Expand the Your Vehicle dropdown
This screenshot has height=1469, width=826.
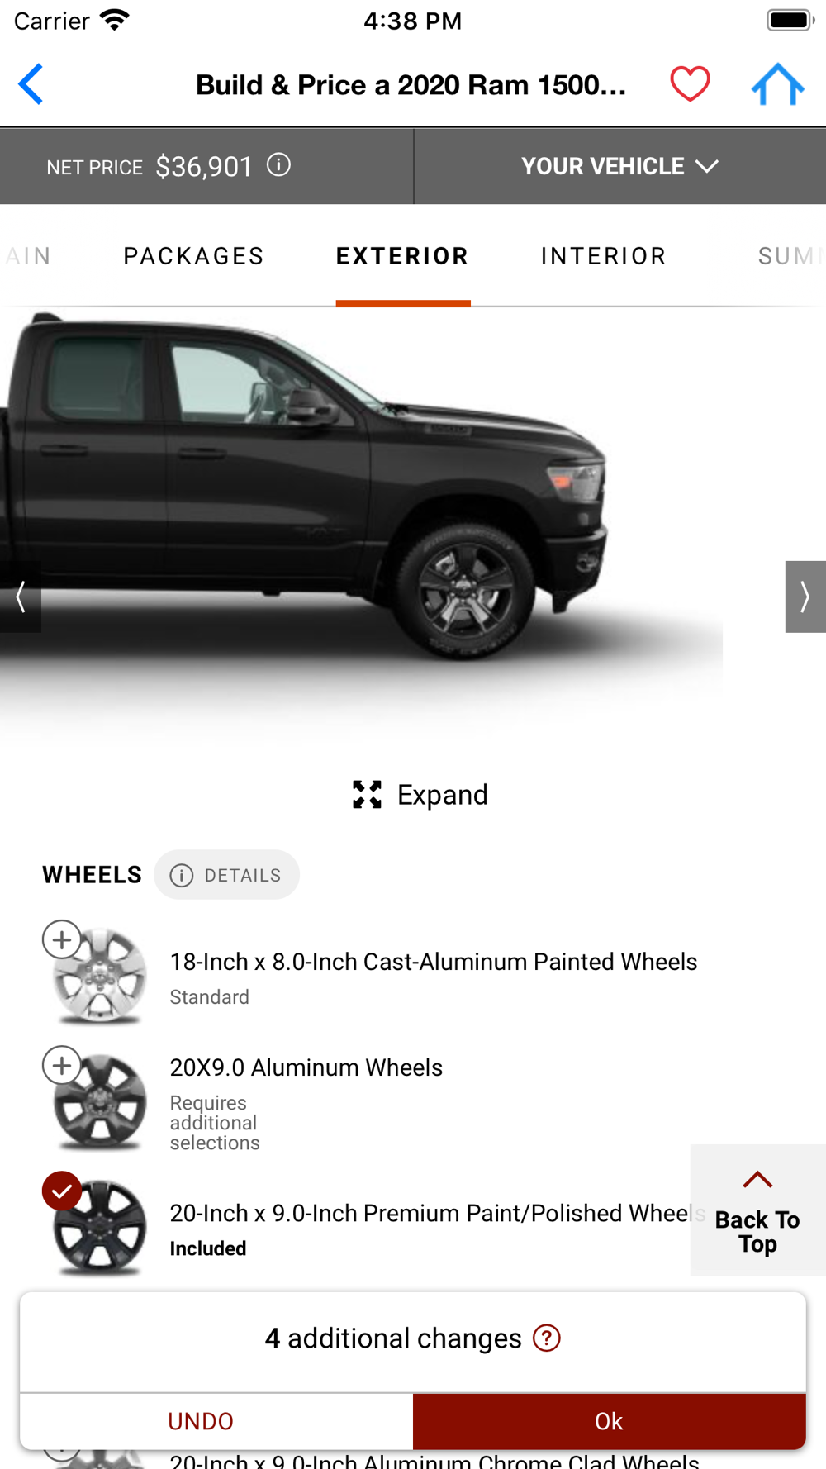pos(619,166)
